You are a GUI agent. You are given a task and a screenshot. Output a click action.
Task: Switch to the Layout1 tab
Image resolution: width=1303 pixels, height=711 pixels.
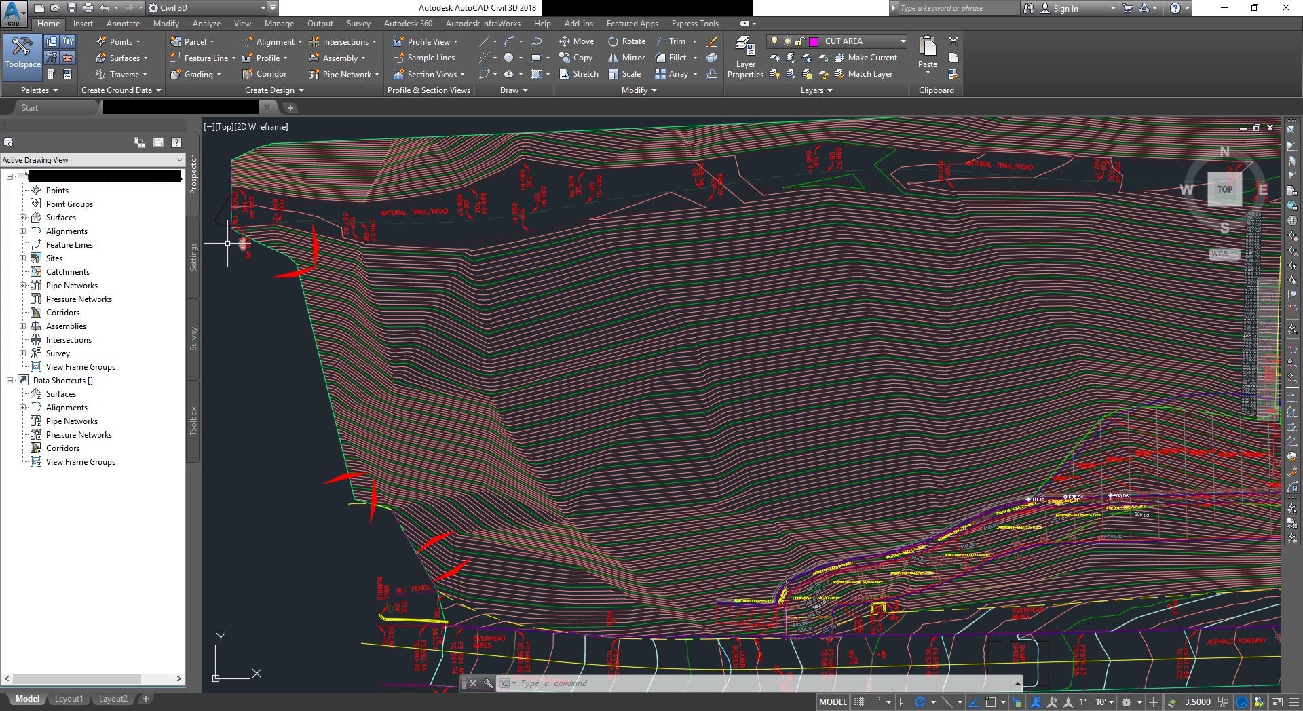(x=69, y=699)
